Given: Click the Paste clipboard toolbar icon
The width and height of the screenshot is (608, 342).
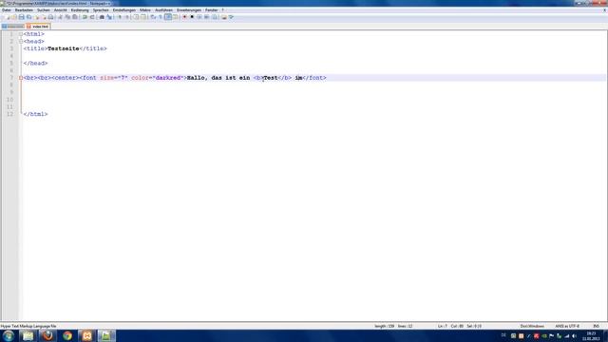Looking at the screenshot, I should click(75, 17).
